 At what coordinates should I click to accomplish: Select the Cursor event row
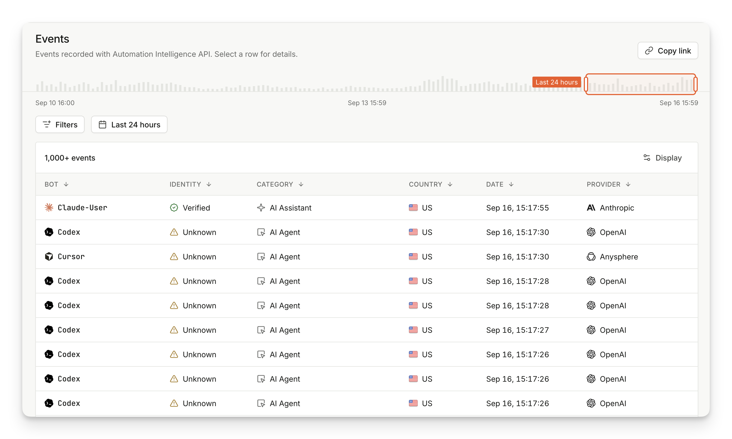367,256
